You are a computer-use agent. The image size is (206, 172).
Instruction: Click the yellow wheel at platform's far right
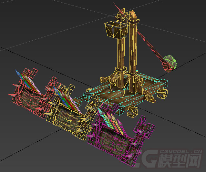[163, 93]
